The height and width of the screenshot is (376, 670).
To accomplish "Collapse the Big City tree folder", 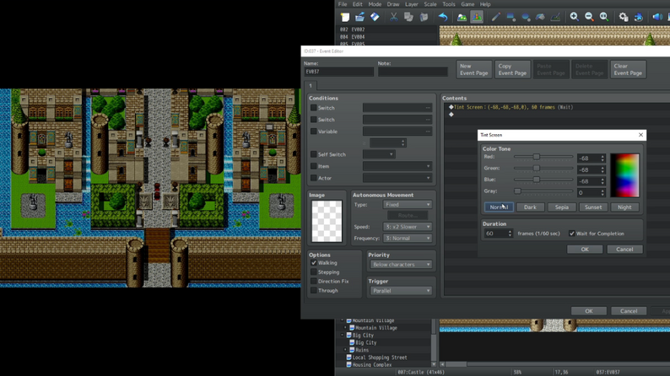I will 343,335.
